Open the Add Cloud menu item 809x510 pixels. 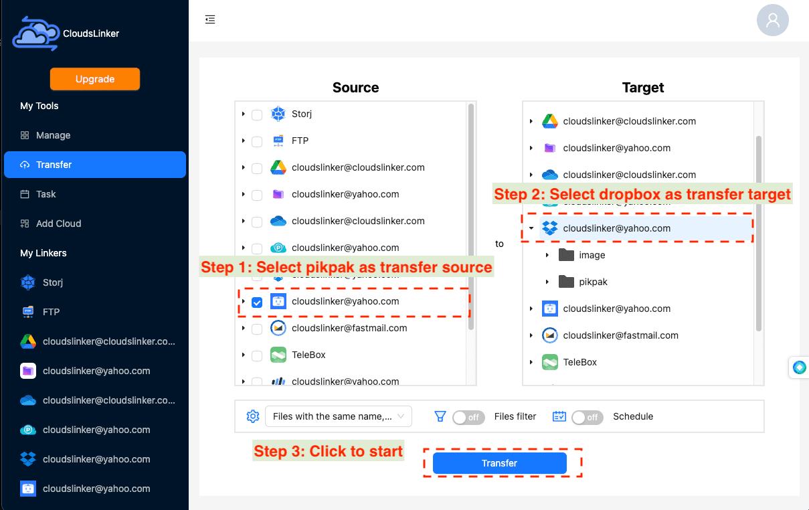[x=94, y=224]
